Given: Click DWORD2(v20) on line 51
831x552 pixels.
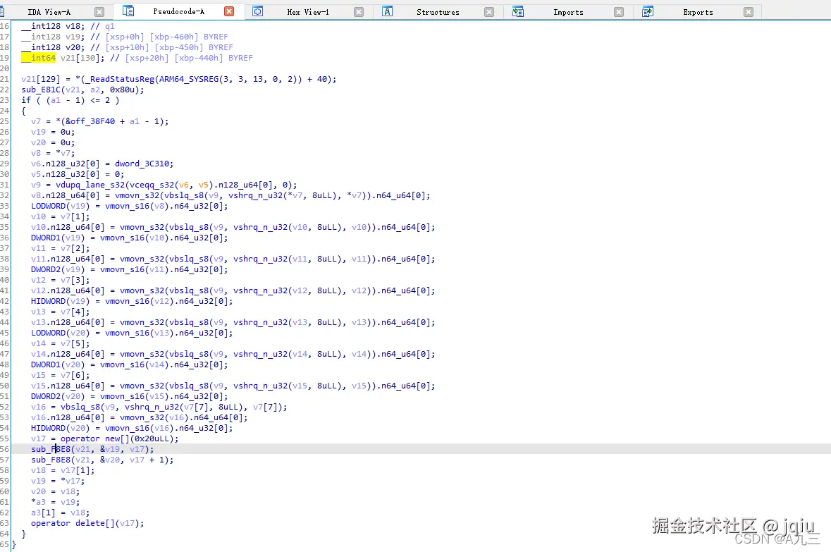Looking at the screenshot, I should pos(58,397).
